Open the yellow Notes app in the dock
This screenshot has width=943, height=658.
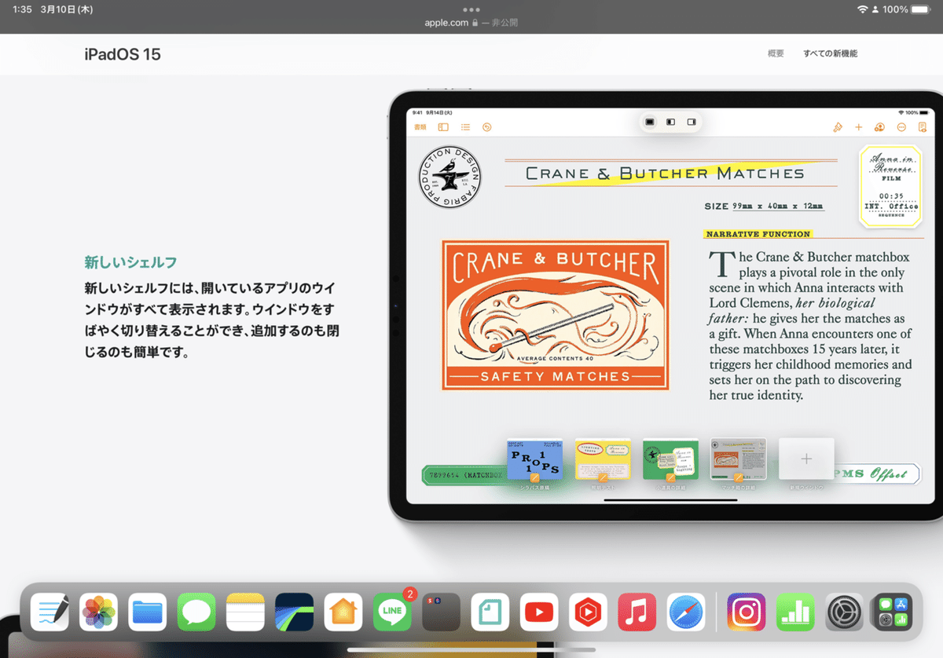(245, 612)
